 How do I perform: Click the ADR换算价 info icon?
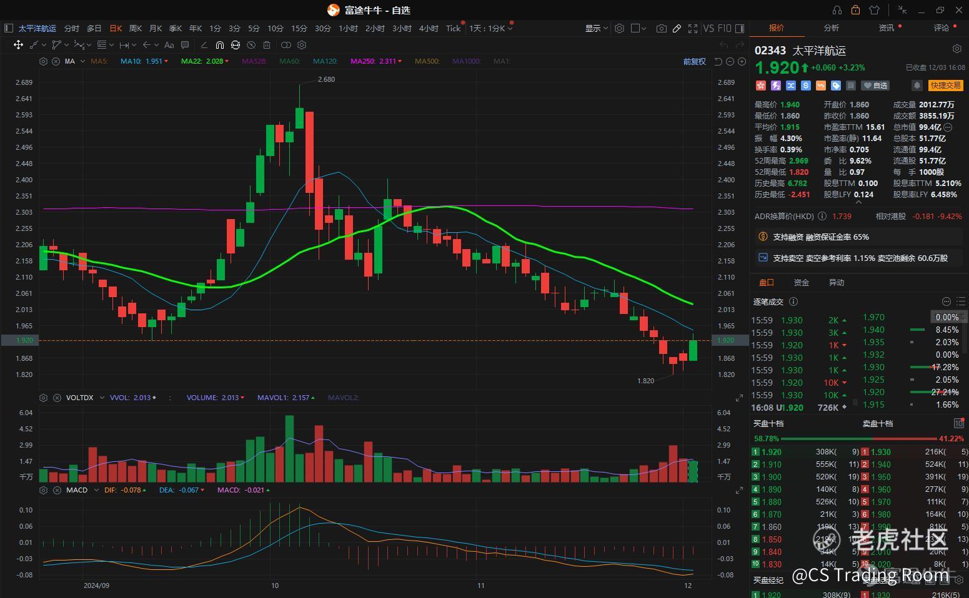(x=822, y=216)
